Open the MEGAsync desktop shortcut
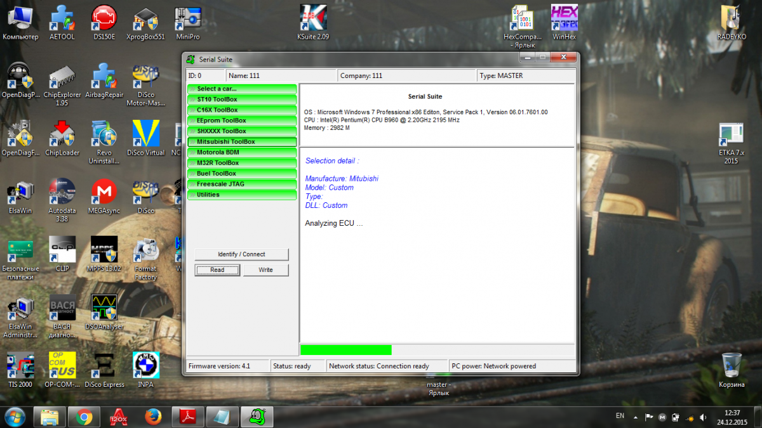This screenshot has height=428, width=762. [104, 197]
